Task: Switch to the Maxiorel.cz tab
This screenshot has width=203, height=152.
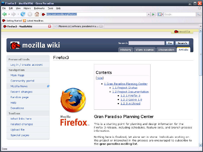Action: pos(79,26)
